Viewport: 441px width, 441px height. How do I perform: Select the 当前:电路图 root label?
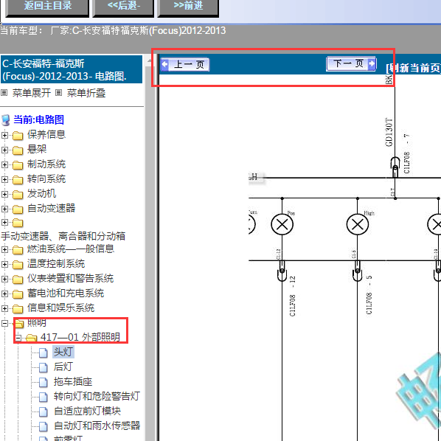tap(39, 119)
